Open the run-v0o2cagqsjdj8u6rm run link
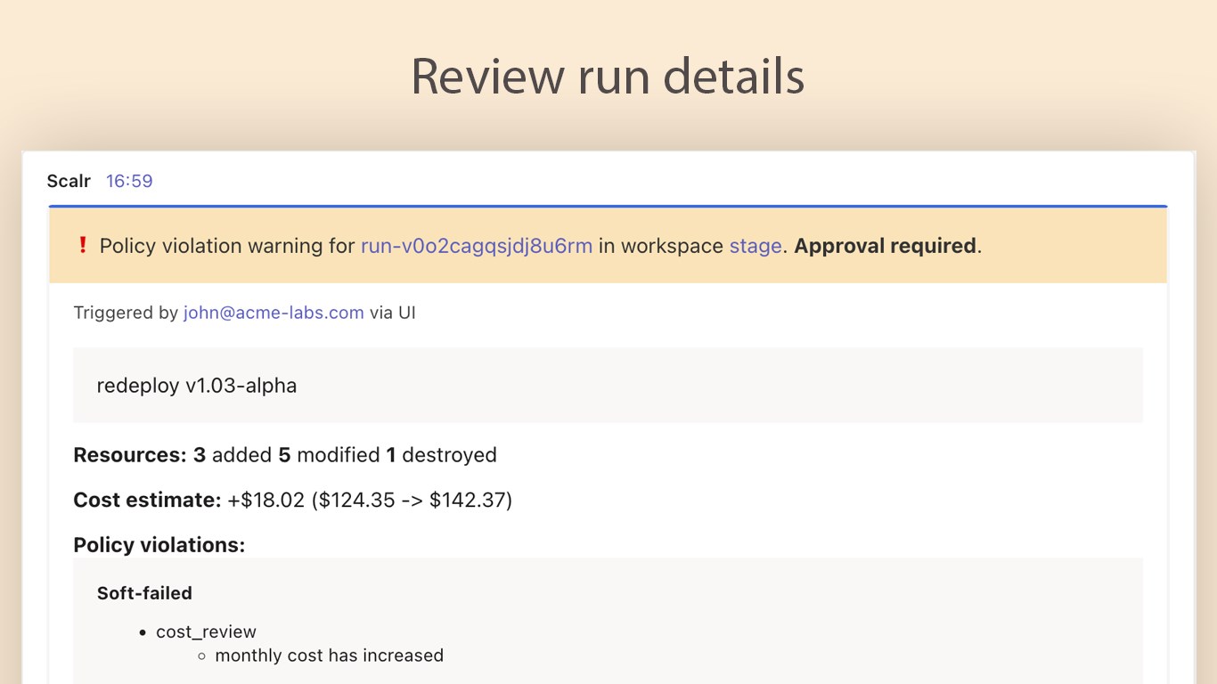 tap(476, 246)
